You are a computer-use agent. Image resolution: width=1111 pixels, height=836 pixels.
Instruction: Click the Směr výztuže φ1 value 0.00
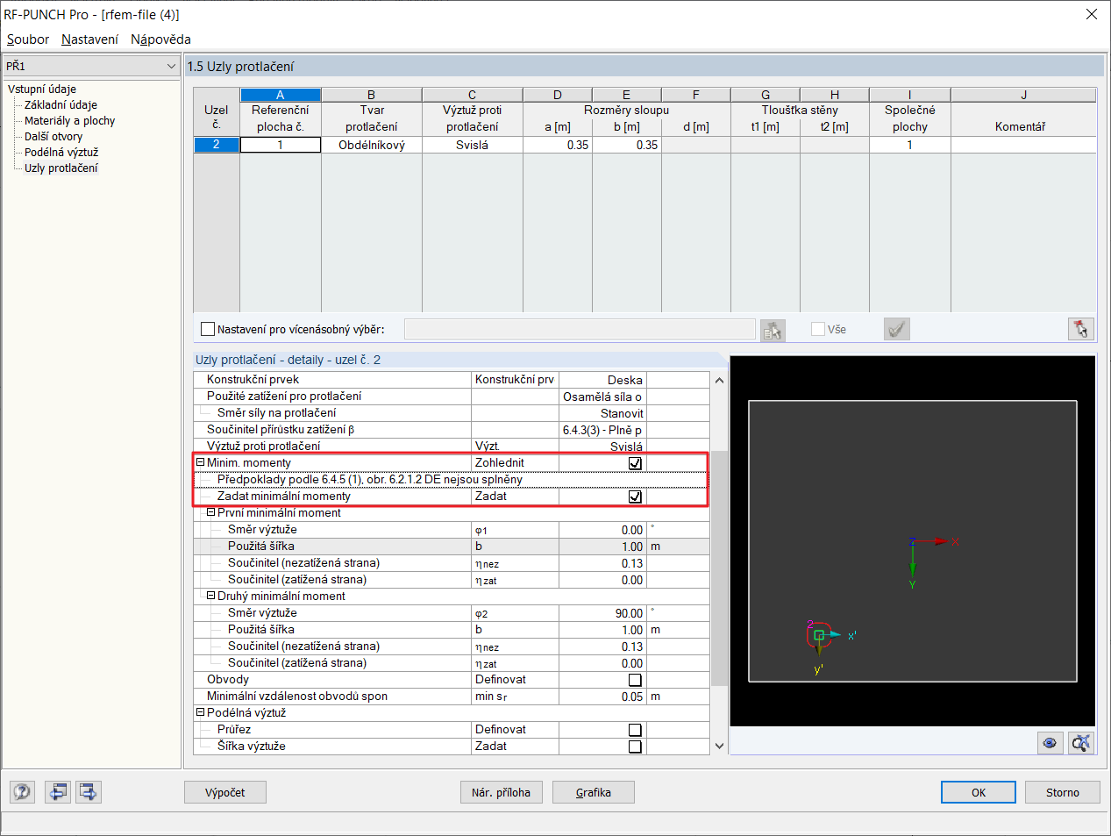coord(602,530)
